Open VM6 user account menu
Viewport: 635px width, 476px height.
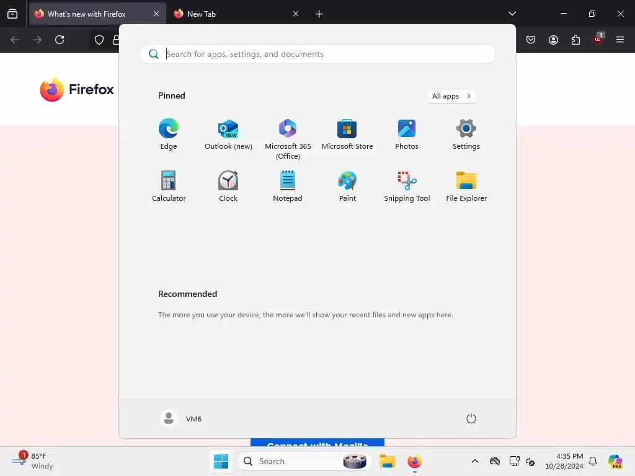tap(180, 418)
